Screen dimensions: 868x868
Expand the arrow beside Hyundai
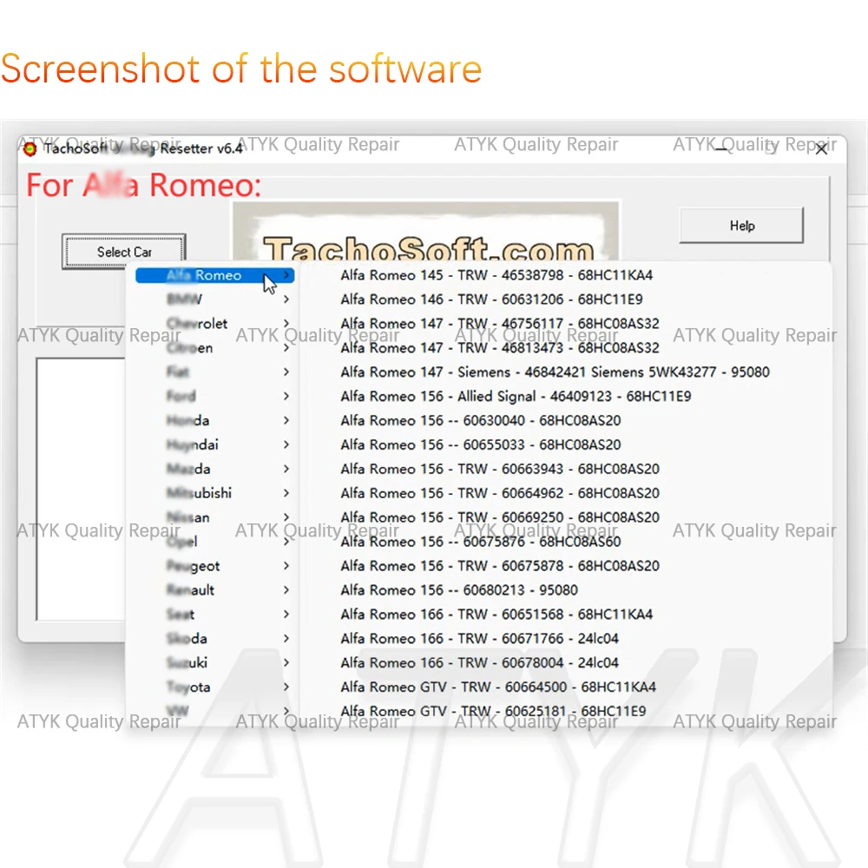[286, 444]
